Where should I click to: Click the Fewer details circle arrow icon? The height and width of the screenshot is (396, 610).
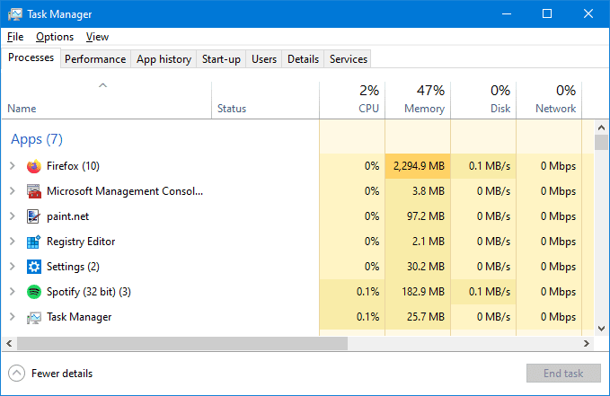[16, 374]
